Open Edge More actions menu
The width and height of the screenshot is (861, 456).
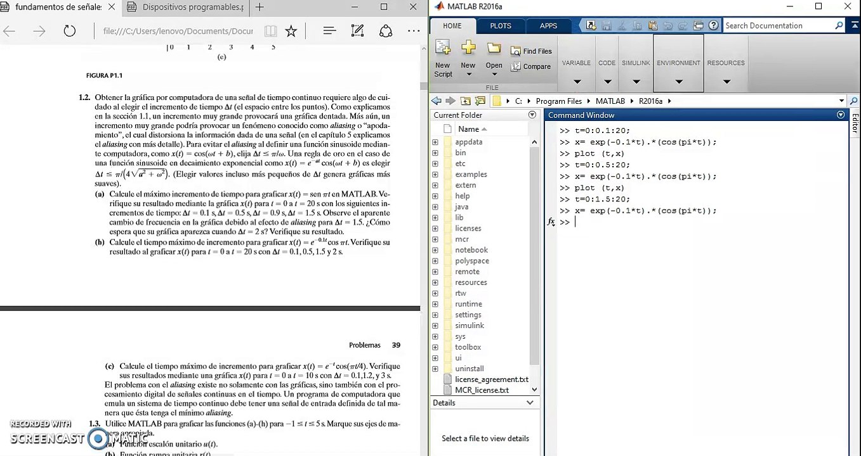[x=414, y=31]
